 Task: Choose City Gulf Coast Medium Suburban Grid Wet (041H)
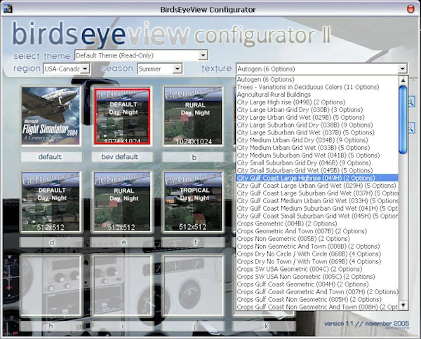pyautogui.click(x=317, y=208)
